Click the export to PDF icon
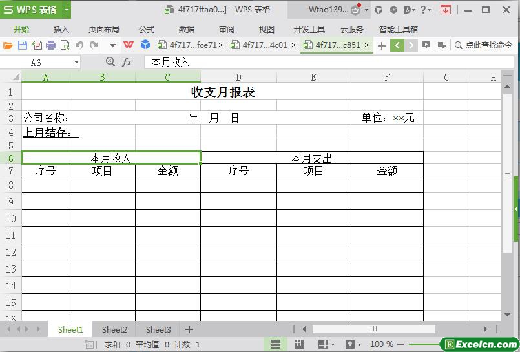 pos(36,45)
